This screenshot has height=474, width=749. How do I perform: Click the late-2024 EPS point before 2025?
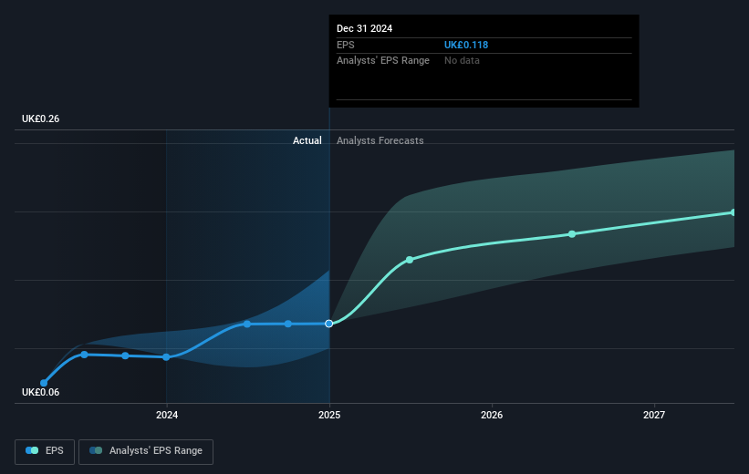point(288,324)
